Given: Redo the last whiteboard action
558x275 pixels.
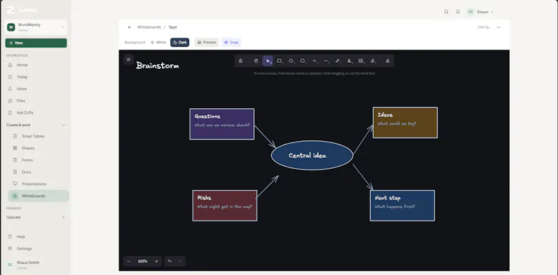Looking at the screenshot, I should pos(180,262).
